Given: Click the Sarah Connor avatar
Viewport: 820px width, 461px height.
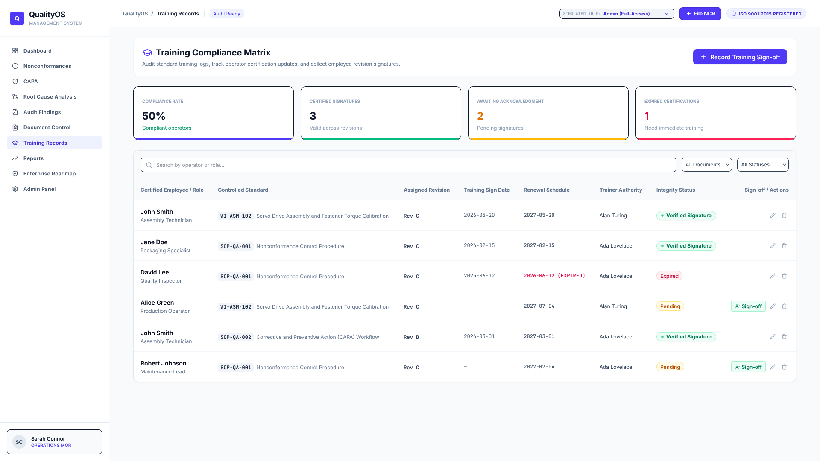Looking at the screenshot, I should (x=19, y=442).
